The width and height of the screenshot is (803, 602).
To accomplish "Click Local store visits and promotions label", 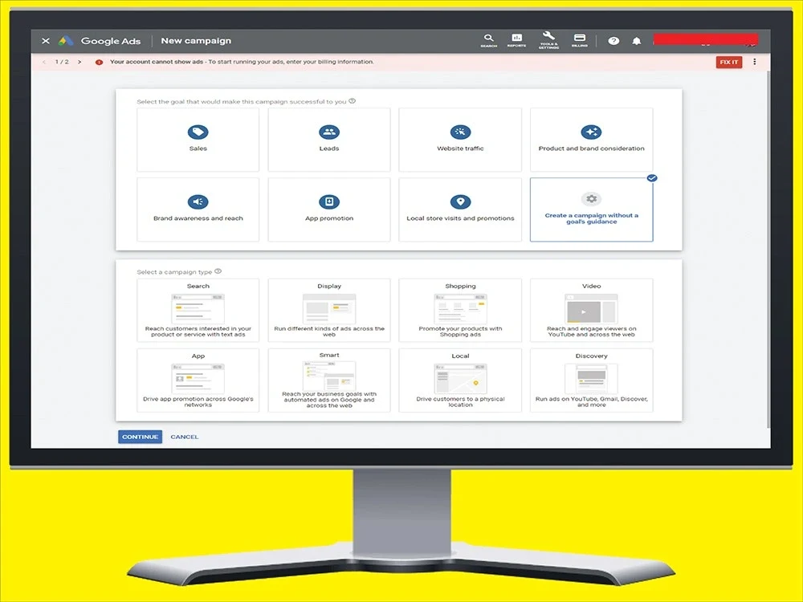I will click(460, 218).
